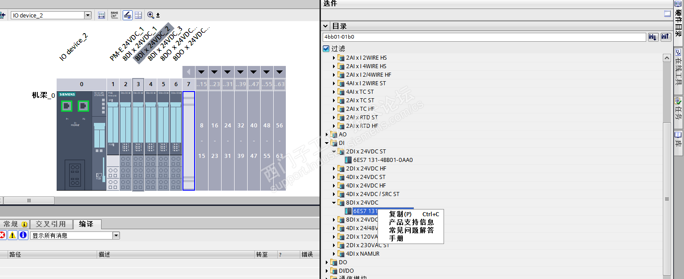Open the zoom level download-arrow dropdown
The width and height of the screenshot is (684, 279).
[158, 16]
